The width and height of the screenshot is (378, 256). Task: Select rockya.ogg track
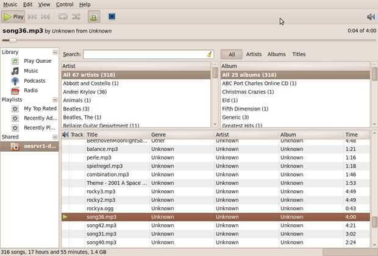(216, 208)
